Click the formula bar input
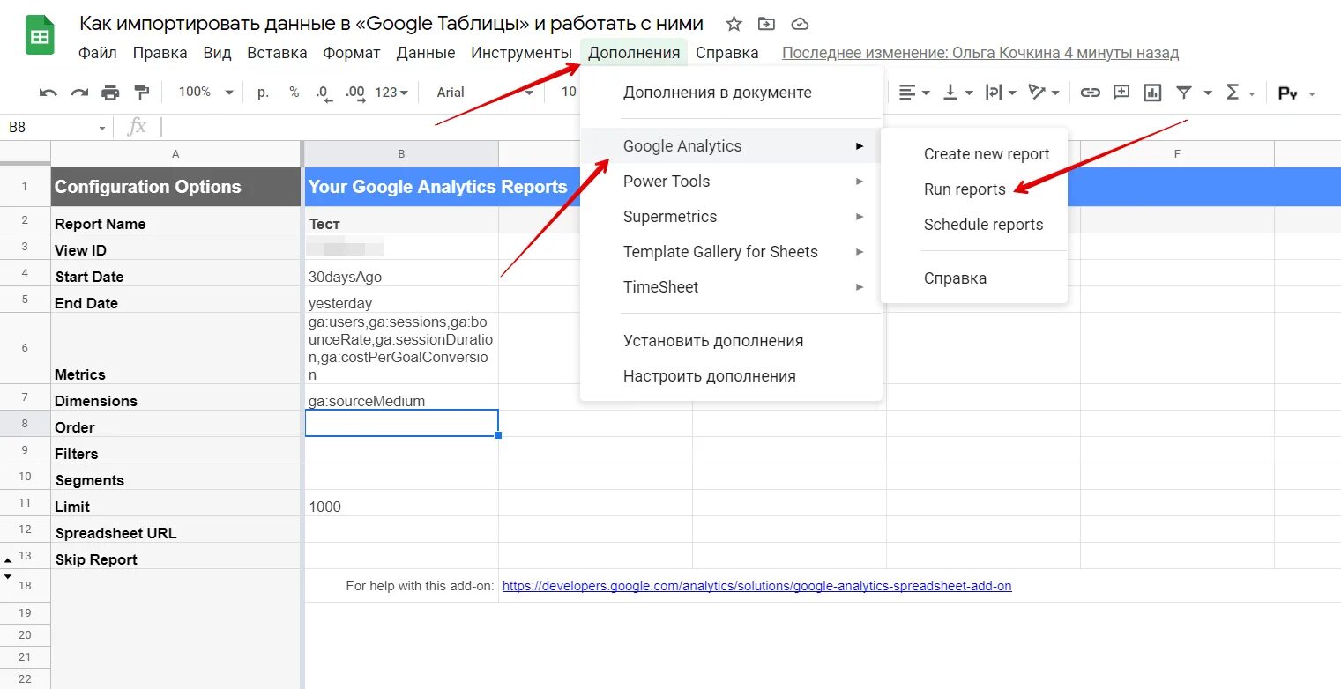 point(749,128)
